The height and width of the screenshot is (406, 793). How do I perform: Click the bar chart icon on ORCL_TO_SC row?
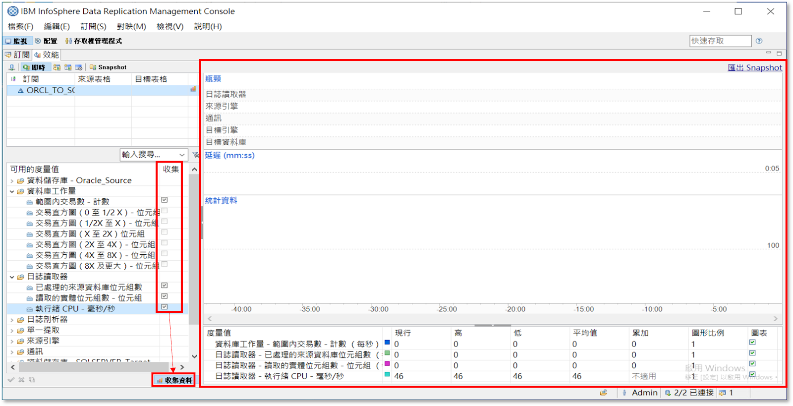[x=193, y=90]
